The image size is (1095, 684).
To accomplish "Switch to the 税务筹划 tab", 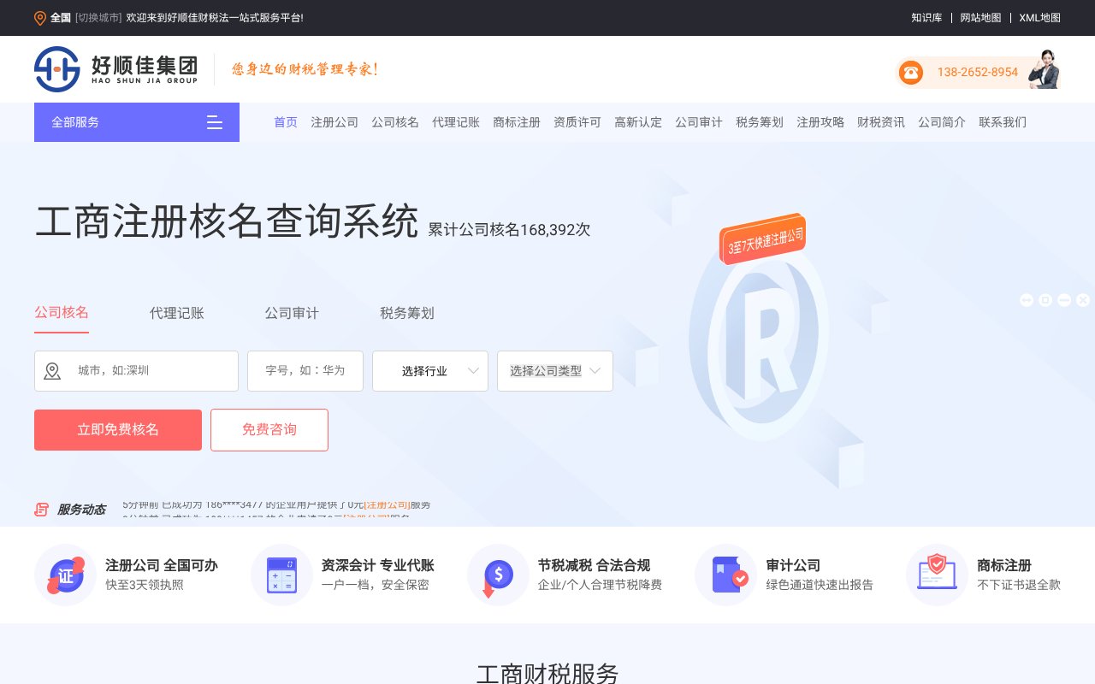I will tap(406, 313).
